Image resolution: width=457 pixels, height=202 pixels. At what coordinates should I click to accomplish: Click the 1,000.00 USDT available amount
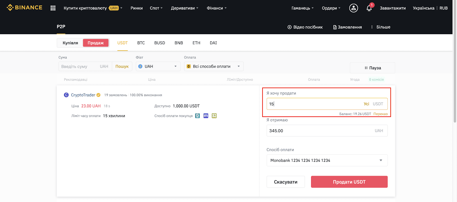pyautogui.click(x=186, y=106)
